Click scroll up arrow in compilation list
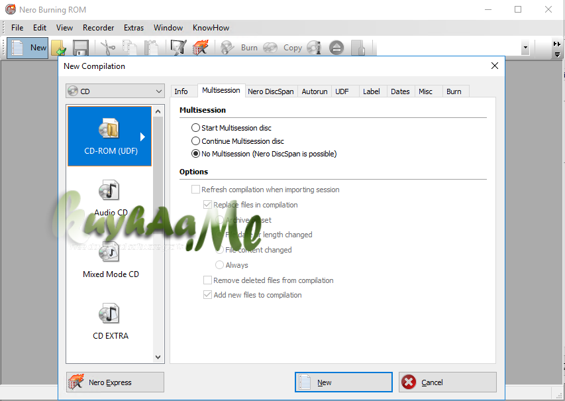Screen dimensions: 565x401 (158, 112)
